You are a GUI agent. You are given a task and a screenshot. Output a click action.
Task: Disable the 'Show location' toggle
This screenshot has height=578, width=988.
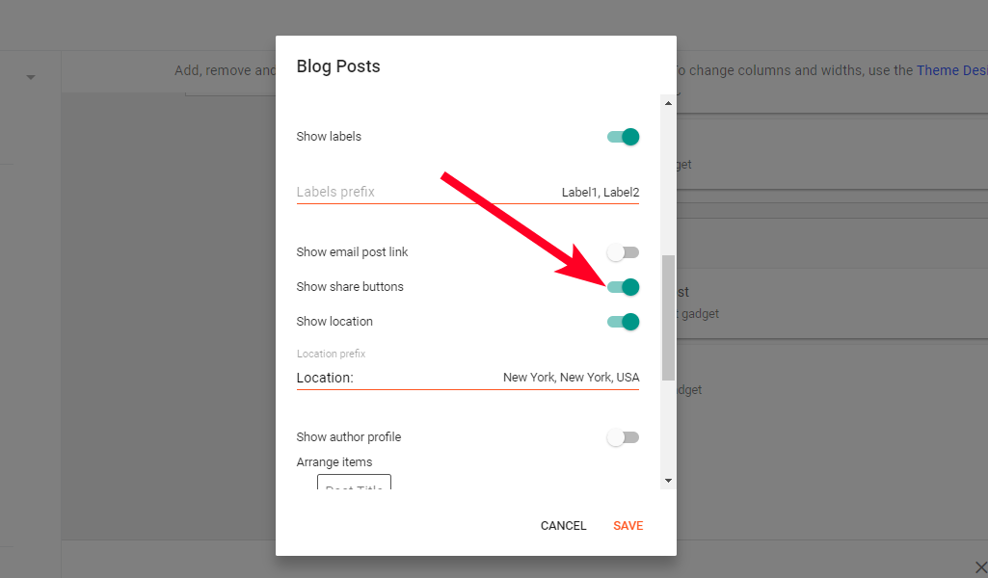click(x=623, y=321)
